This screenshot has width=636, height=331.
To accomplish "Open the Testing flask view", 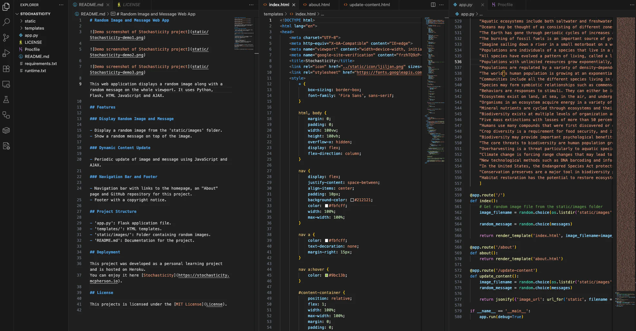I will coord(6,99).
